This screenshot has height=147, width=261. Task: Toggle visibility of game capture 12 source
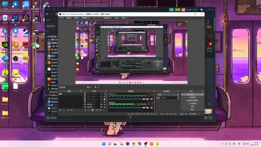pyautogui.click(x=101, y=104)
